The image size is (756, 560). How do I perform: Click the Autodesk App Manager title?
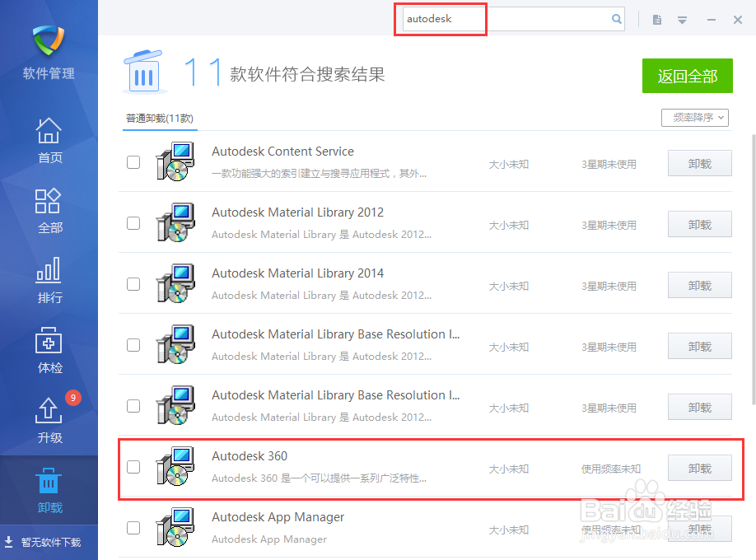(x=278, y=517)
